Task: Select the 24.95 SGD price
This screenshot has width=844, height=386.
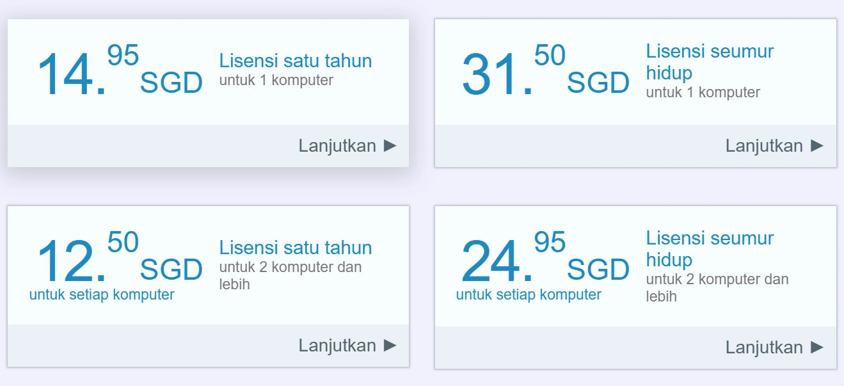Action: tap(545, 259)
